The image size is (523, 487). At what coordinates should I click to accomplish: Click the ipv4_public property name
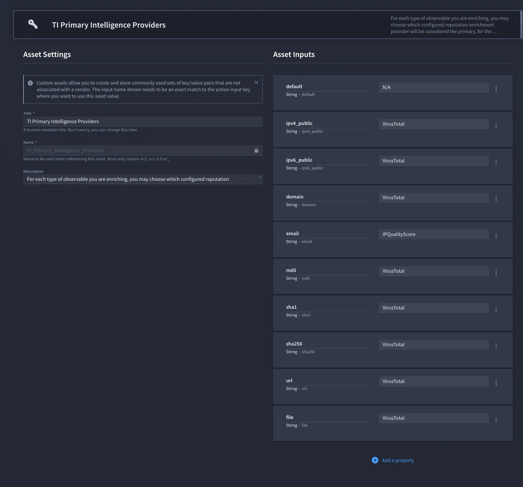[299, 123]
